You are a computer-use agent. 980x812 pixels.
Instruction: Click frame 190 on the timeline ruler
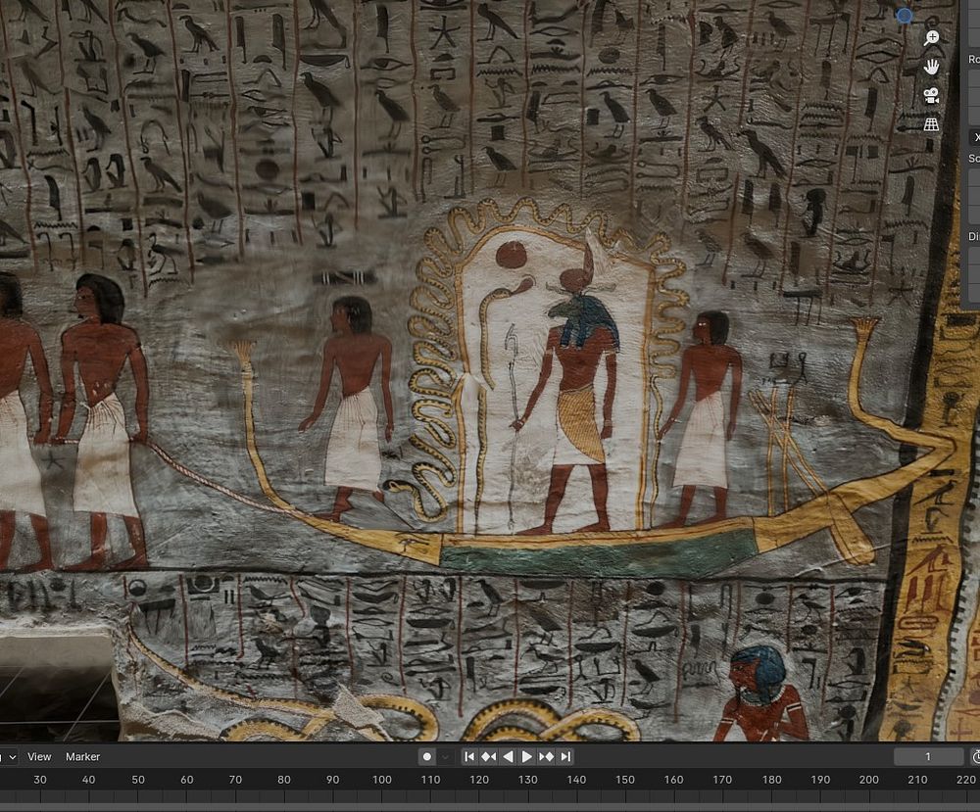[x=820, y=780]
